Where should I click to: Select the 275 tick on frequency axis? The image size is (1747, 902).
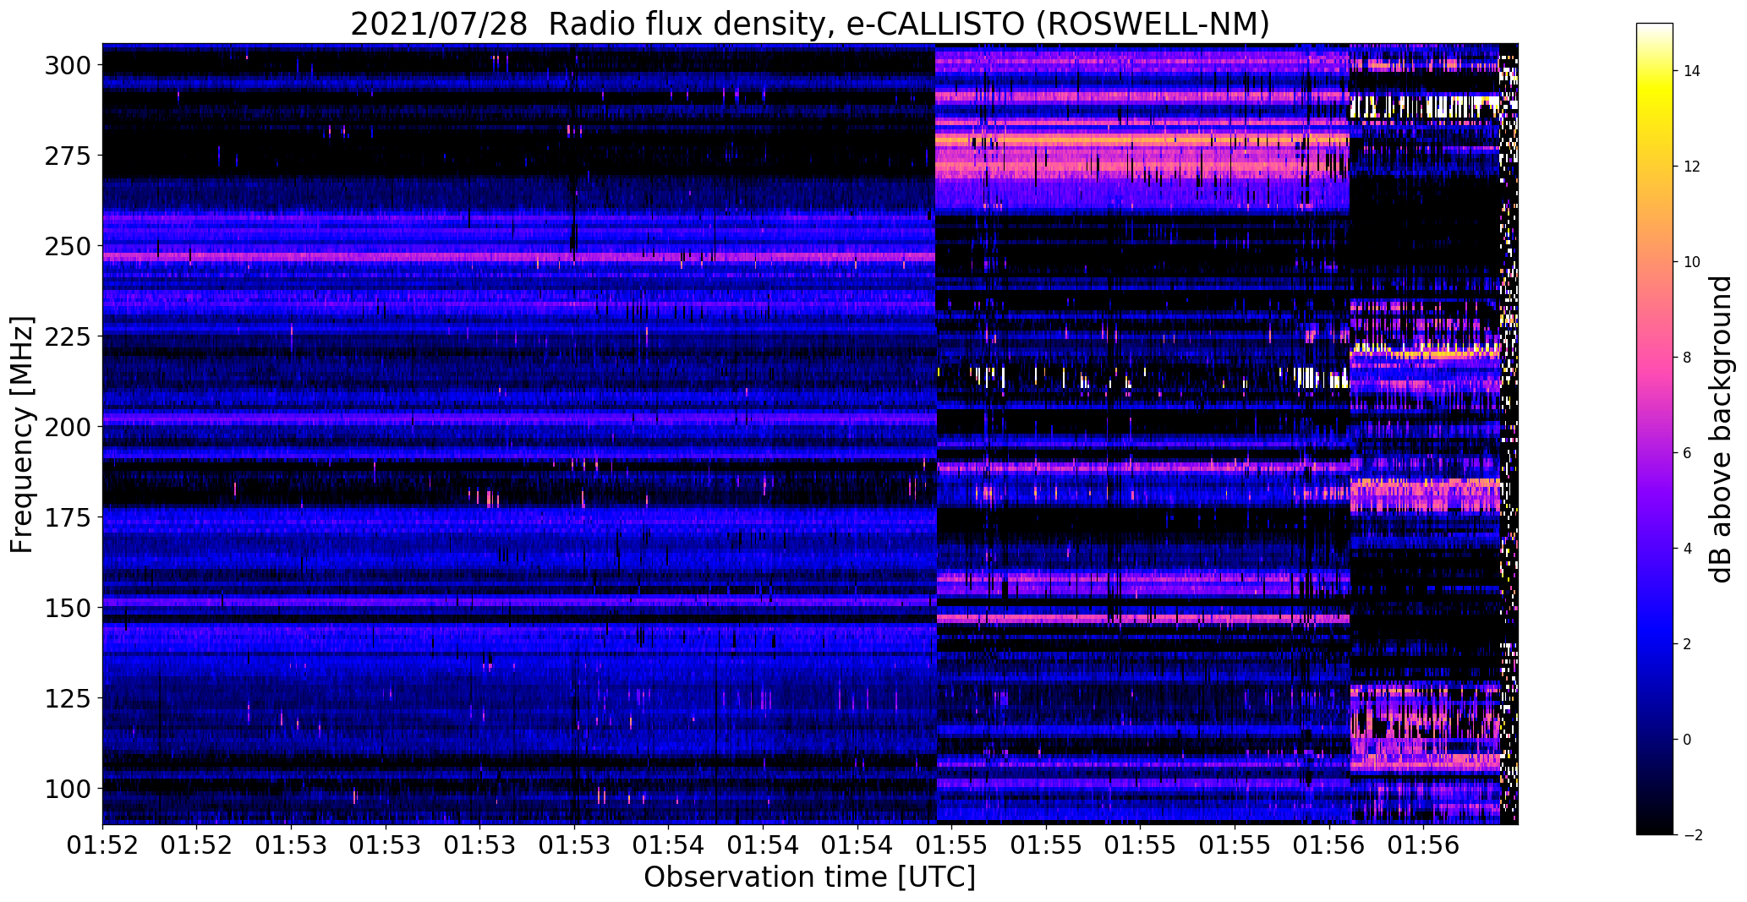pyautogui.click(x=68, y=156)
